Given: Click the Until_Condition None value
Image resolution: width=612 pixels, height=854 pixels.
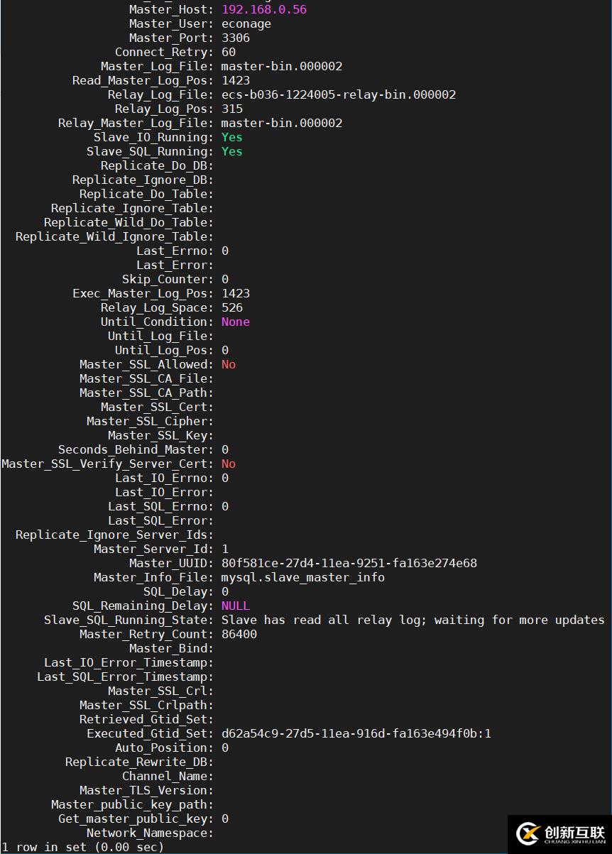Looking at the screenshot, I should point(236,322).
